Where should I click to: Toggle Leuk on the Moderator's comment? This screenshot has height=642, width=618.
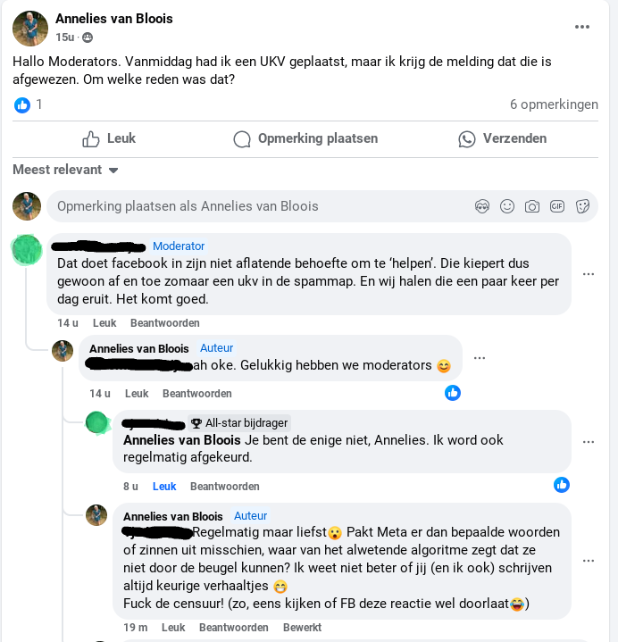(104, 323)
